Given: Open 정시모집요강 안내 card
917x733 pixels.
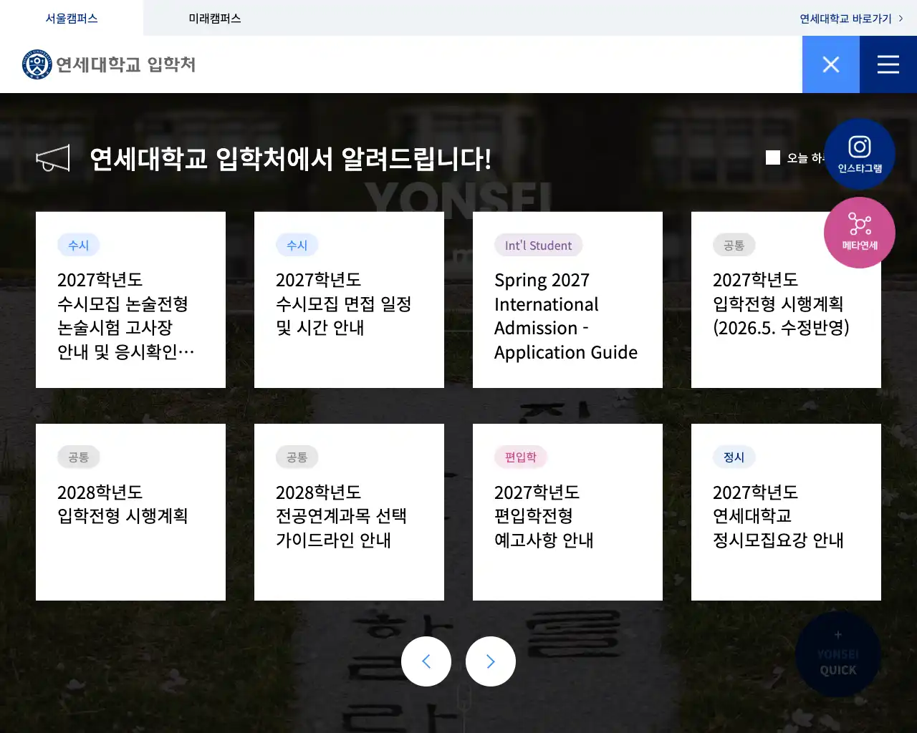Looking at the screenshot, I should pos(786,512).
